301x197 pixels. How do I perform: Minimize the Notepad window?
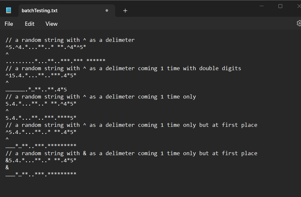262,6
